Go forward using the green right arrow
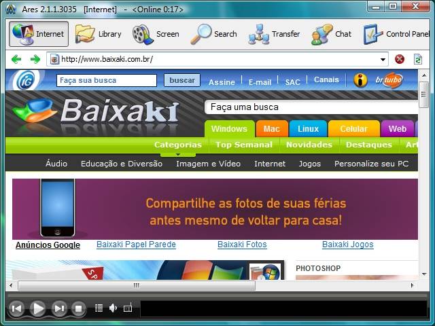 click(35, 59)
